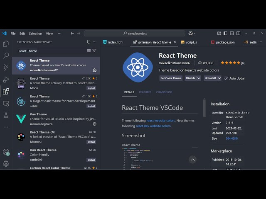Open the script.js editor tab

191,42
